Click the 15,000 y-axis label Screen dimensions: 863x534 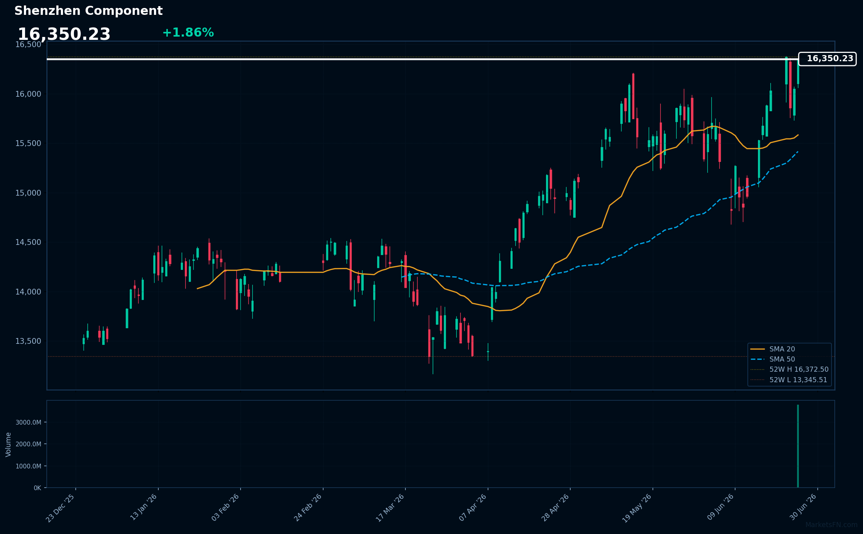pyautogui.click(x=28, y=193)
